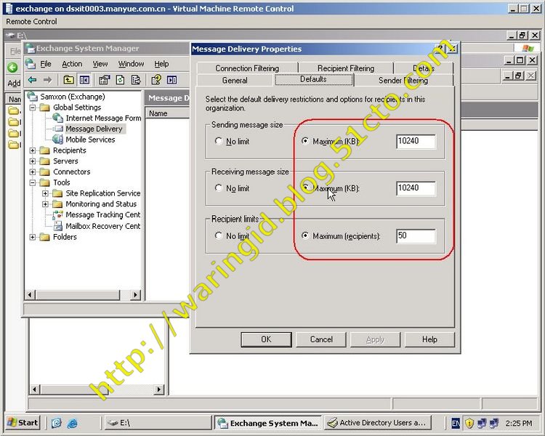Image resolution: width=545 pixels, height=436 pixels.
Task: Select No limit for receiving message size
Action: [x=219, y=188]
